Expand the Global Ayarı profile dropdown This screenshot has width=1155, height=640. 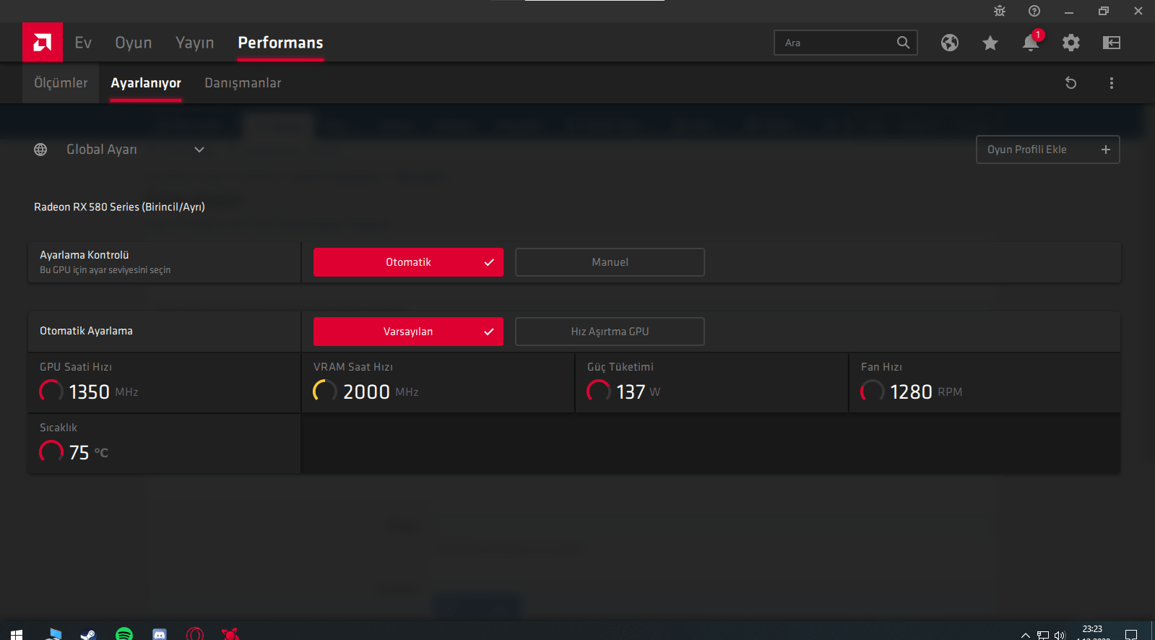199,150
